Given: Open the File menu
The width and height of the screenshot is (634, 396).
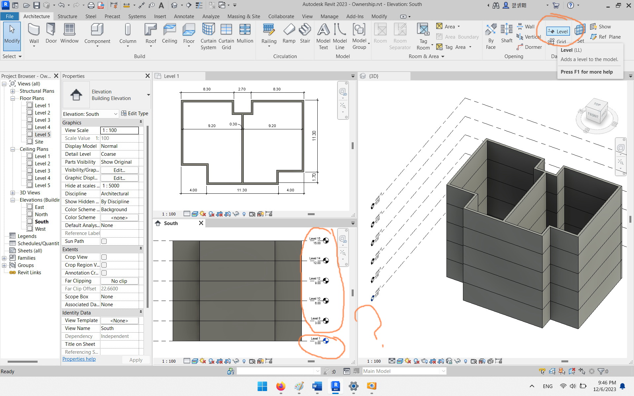Looking at the screenshot, I should (x=10, y=16).
